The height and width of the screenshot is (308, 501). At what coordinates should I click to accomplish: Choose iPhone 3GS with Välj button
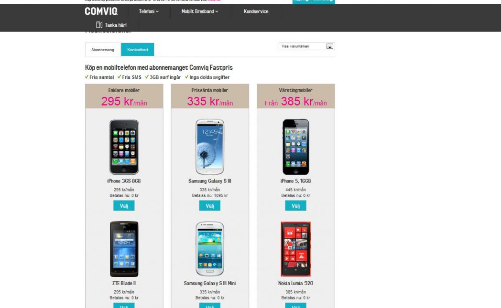point(124,206)
